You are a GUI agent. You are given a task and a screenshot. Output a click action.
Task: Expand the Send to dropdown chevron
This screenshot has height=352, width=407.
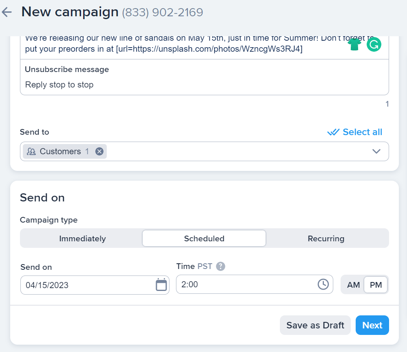(376, 151)
